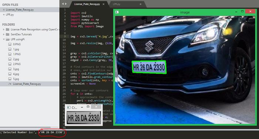Click the 'import imutils' code line
The height and width of the screenshot is (139, 259).
pyautogui.click(x=81, y=16)
